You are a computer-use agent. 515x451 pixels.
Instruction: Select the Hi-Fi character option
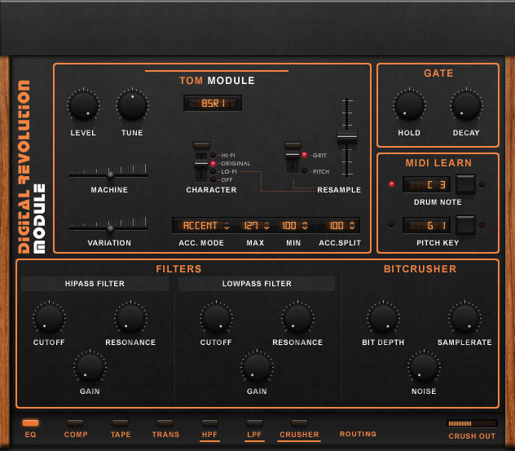[213, 154]
